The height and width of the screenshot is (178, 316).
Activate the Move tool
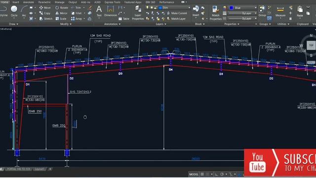(x=45, y=8)
